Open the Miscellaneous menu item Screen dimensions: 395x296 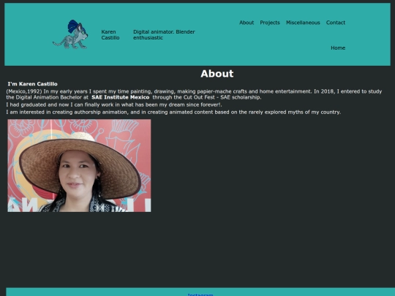click(x=303, y=23)
